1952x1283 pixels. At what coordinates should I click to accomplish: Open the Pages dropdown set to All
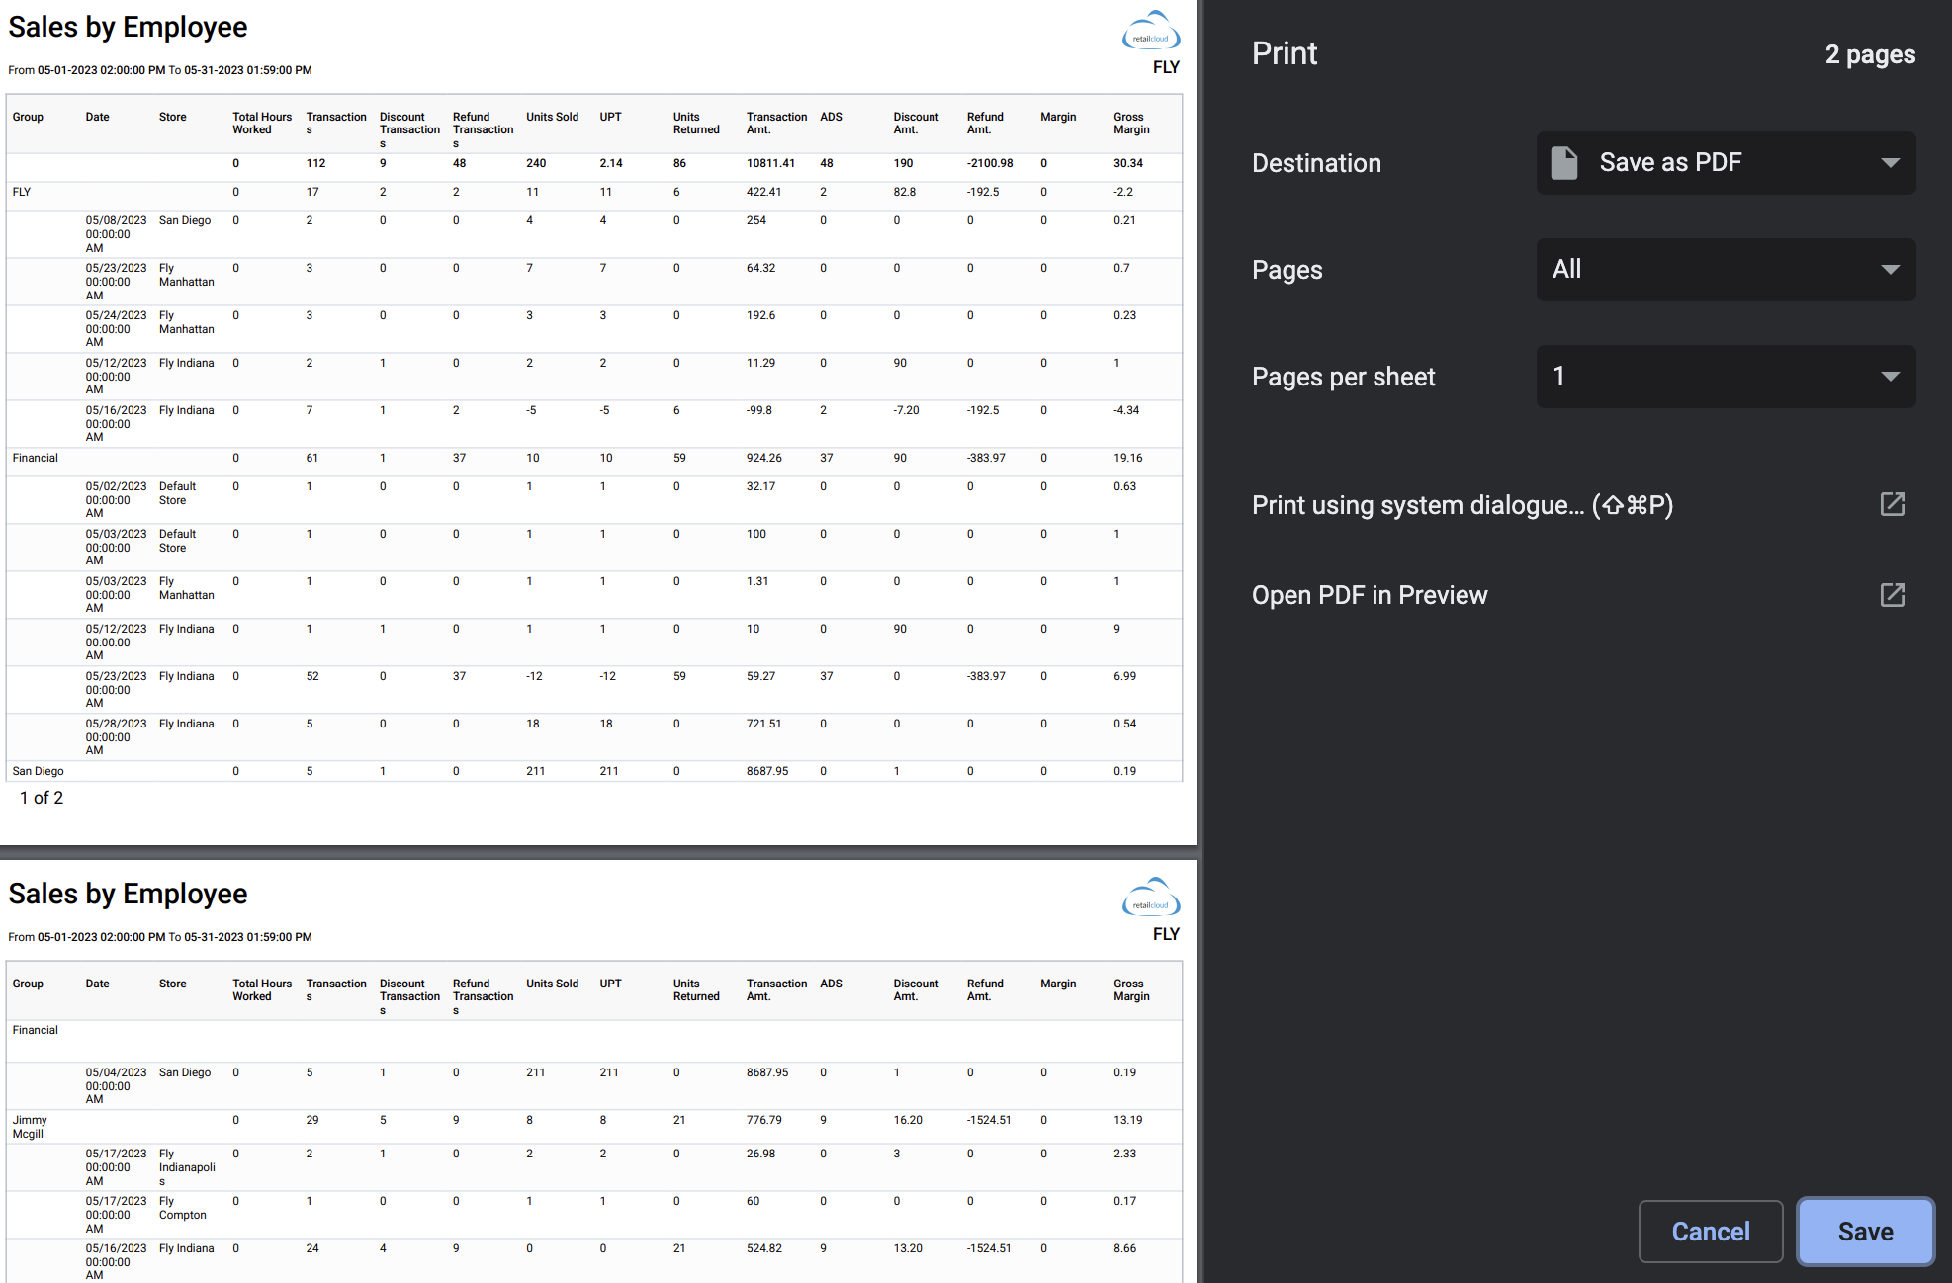[1726, 269]
